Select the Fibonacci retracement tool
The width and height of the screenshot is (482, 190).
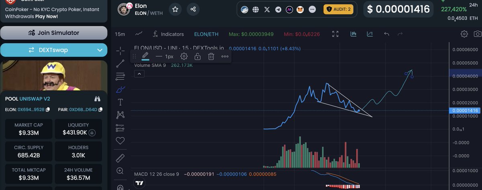120,76
